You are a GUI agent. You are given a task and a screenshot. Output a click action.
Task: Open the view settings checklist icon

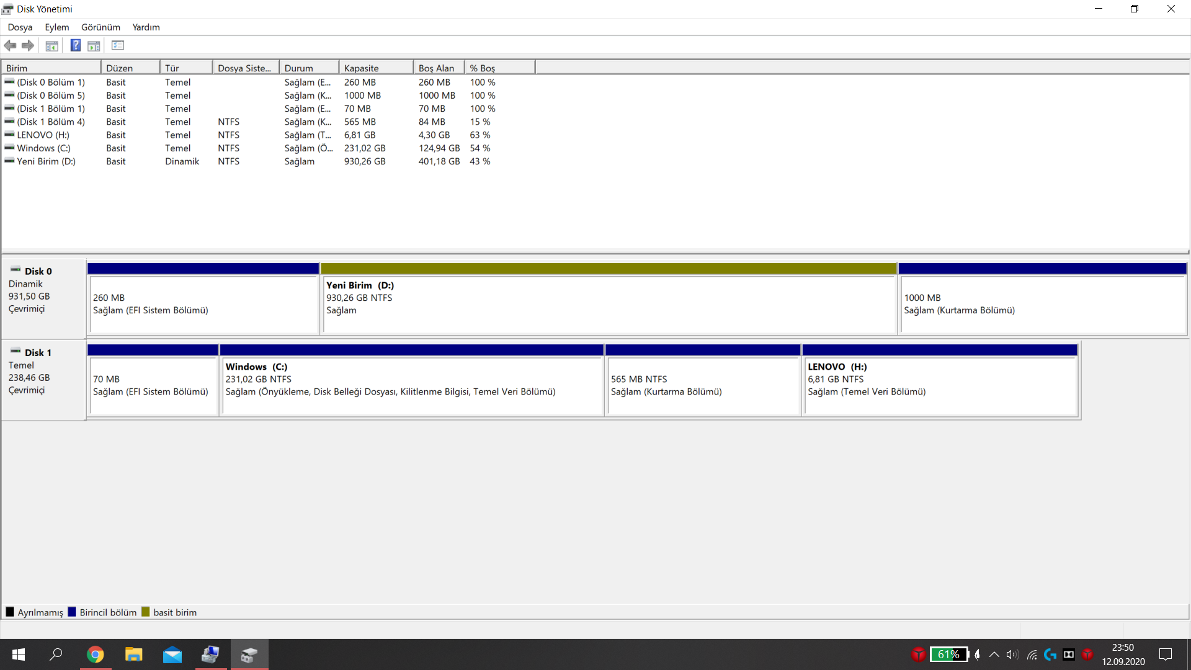(x=118, y=45)
